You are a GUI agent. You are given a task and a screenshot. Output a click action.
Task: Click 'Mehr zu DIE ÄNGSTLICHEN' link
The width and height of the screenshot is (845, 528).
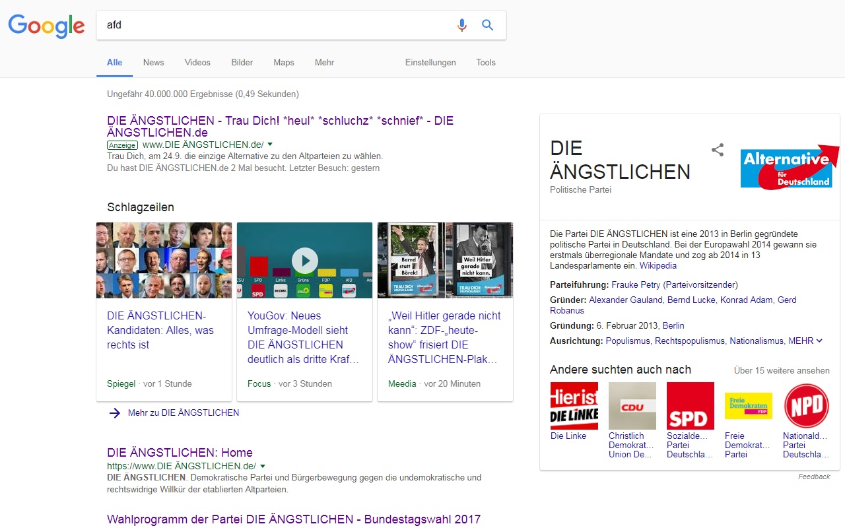183,412
